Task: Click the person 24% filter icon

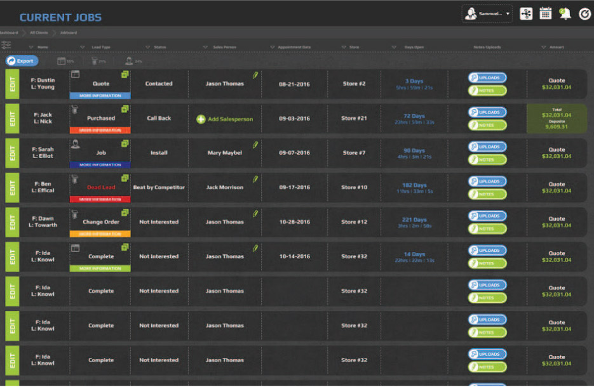Action: click(x=129, y=60)
